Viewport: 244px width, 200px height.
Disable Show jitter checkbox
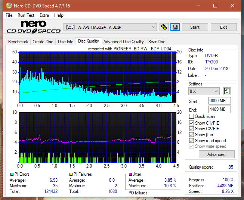coord(191,134)
